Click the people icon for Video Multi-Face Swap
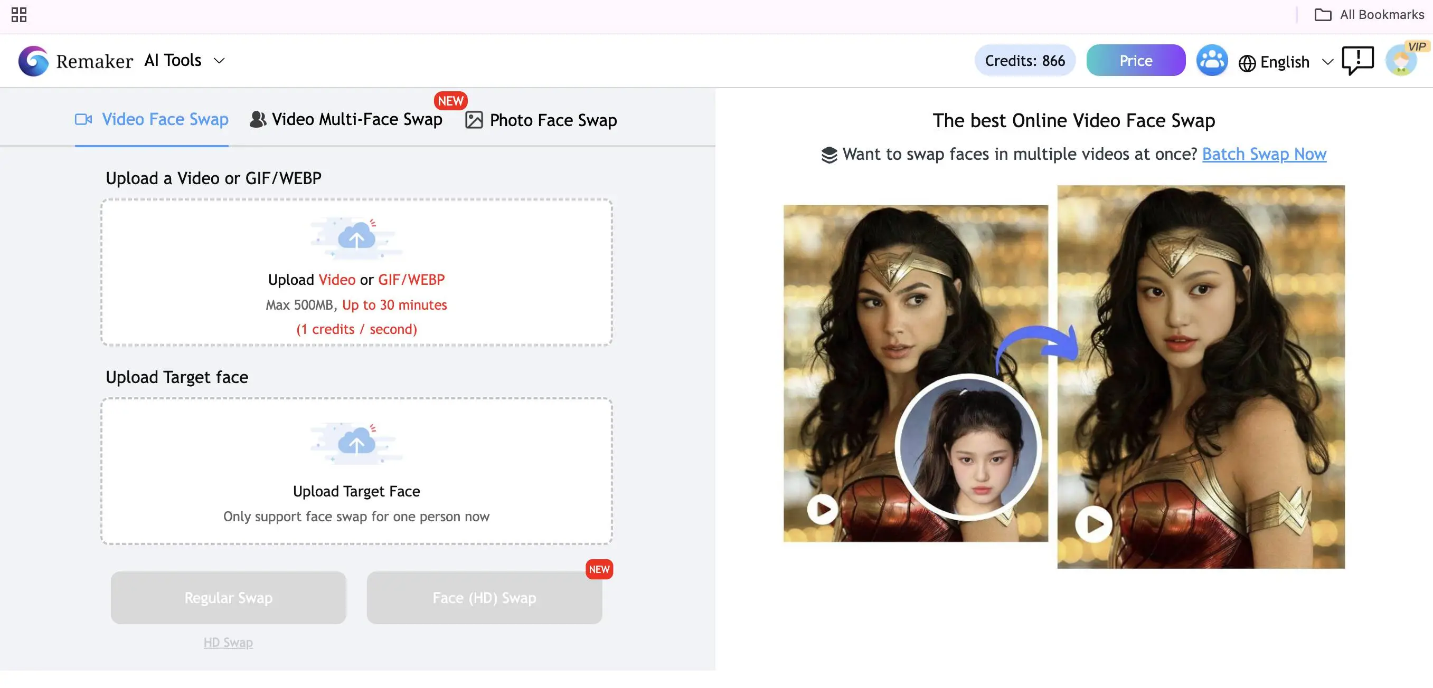The height and width of the screenshot is (688, 1433). click(x=258, y=119)
